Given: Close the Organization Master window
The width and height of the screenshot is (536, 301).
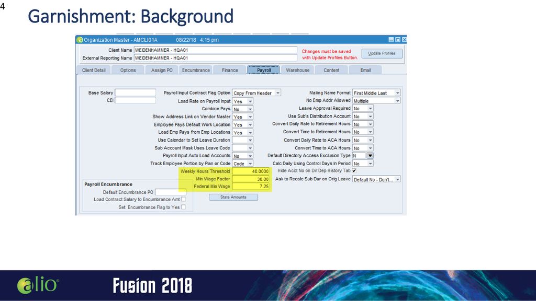Looking at the screenshot, I should (404, 40).
